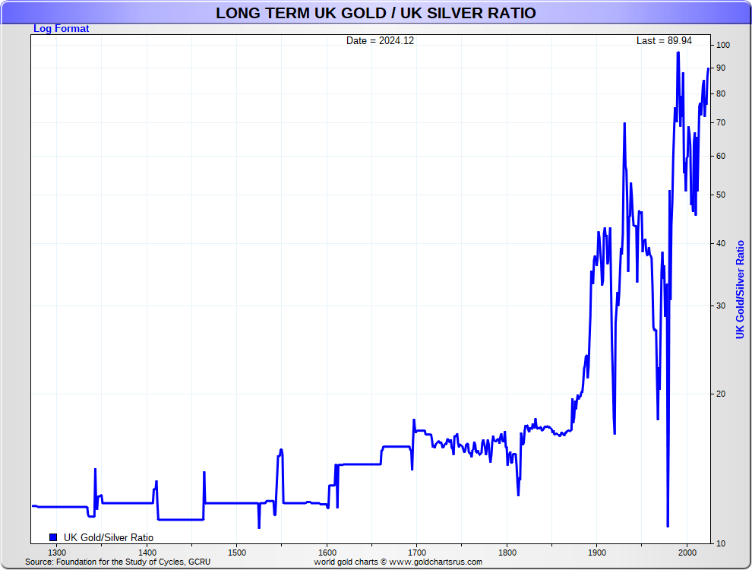Screen dimensions: 752x570
Task: Click the source text "Foundation for the Study of Cycles, GCRU"
Action: point(133,562)
